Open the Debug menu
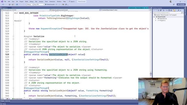Viewport: 187px width, 105px height. (x=32, y=1)
